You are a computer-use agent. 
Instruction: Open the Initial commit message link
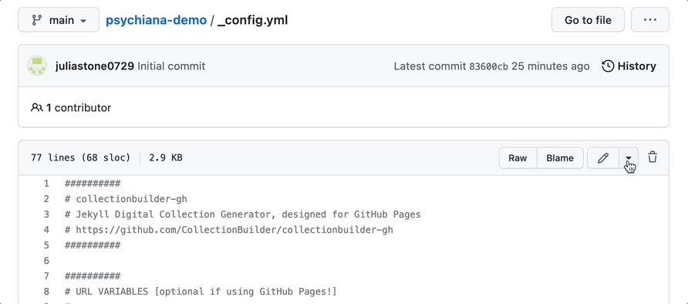pyautogui.click(x=171, y=66)
